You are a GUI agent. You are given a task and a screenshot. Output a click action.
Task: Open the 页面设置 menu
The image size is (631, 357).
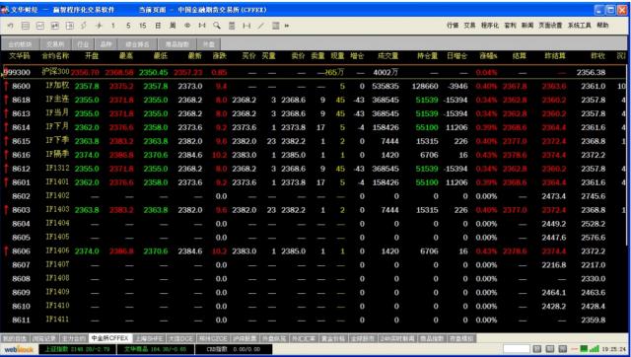click(x=550, y=26)
